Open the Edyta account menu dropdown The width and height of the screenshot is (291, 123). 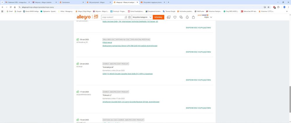[208, 17]
